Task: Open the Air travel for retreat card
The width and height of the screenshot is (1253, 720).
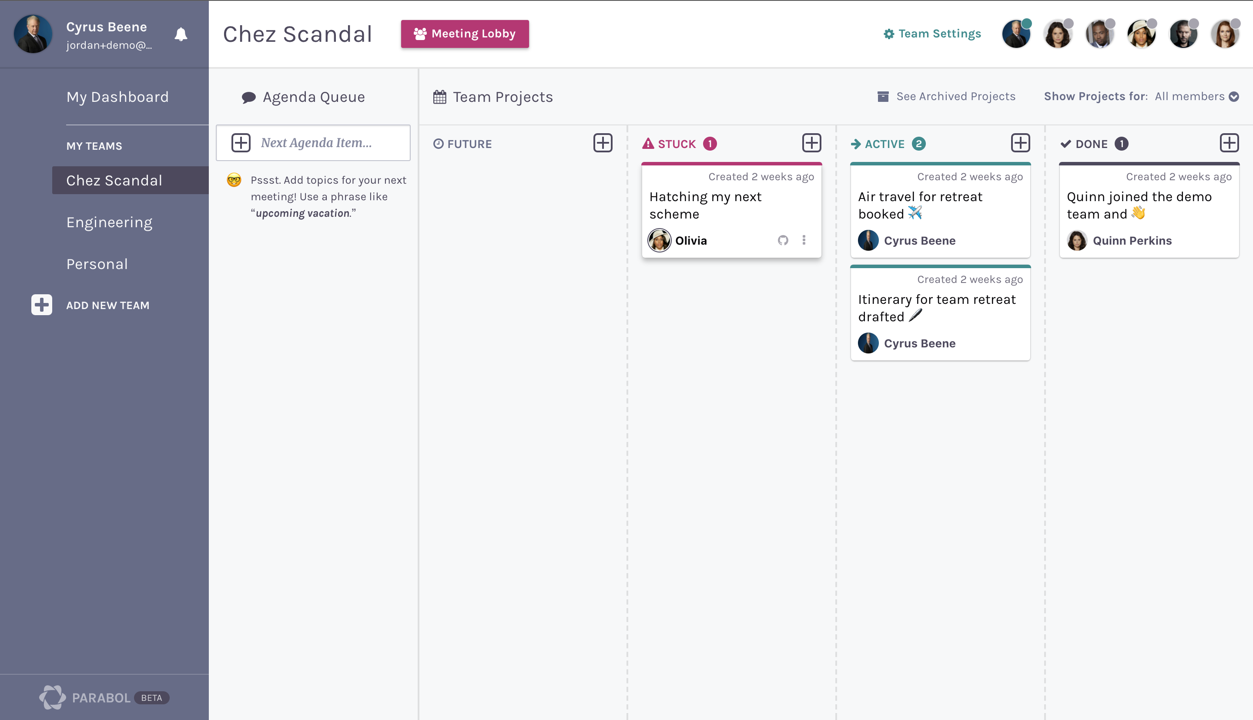Action: tap(940, 210)
